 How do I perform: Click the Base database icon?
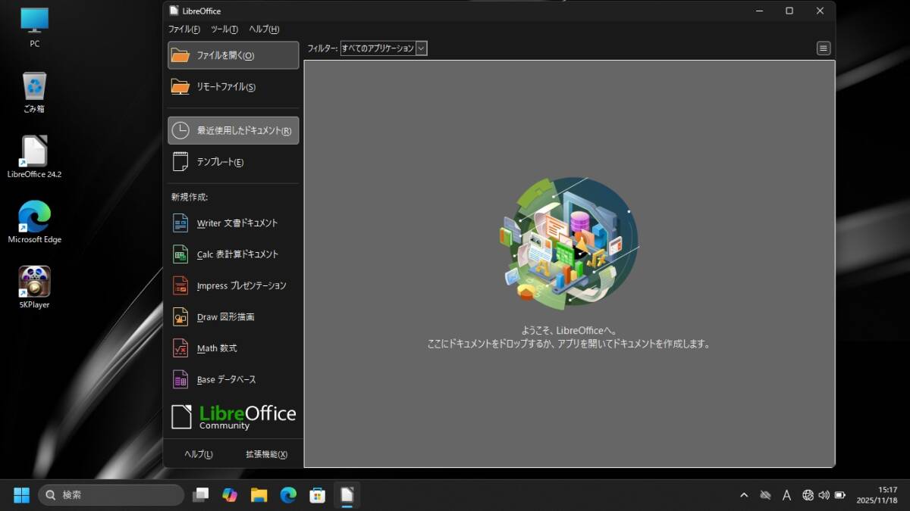click(x=180, y=379)
